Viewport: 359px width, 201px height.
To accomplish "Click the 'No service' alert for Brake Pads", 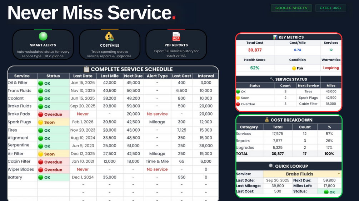I will (157, 114).
